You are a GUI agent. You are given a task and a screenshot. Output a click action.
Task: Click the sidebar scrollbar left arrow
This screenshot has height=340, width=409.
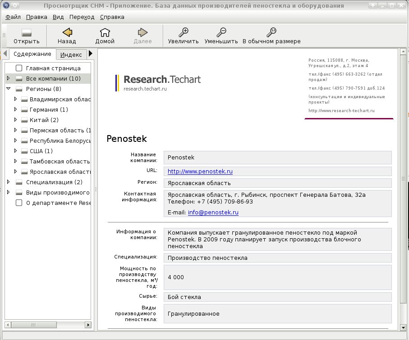(x=8, y=325)
